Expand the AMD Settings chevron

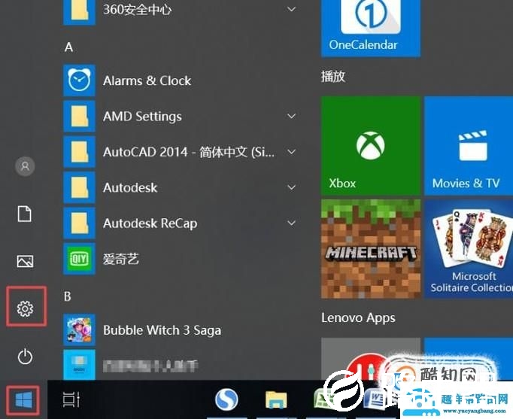point(292,116)
